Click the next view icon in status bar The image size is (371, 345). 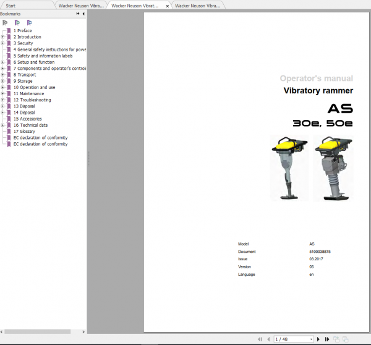345,339
